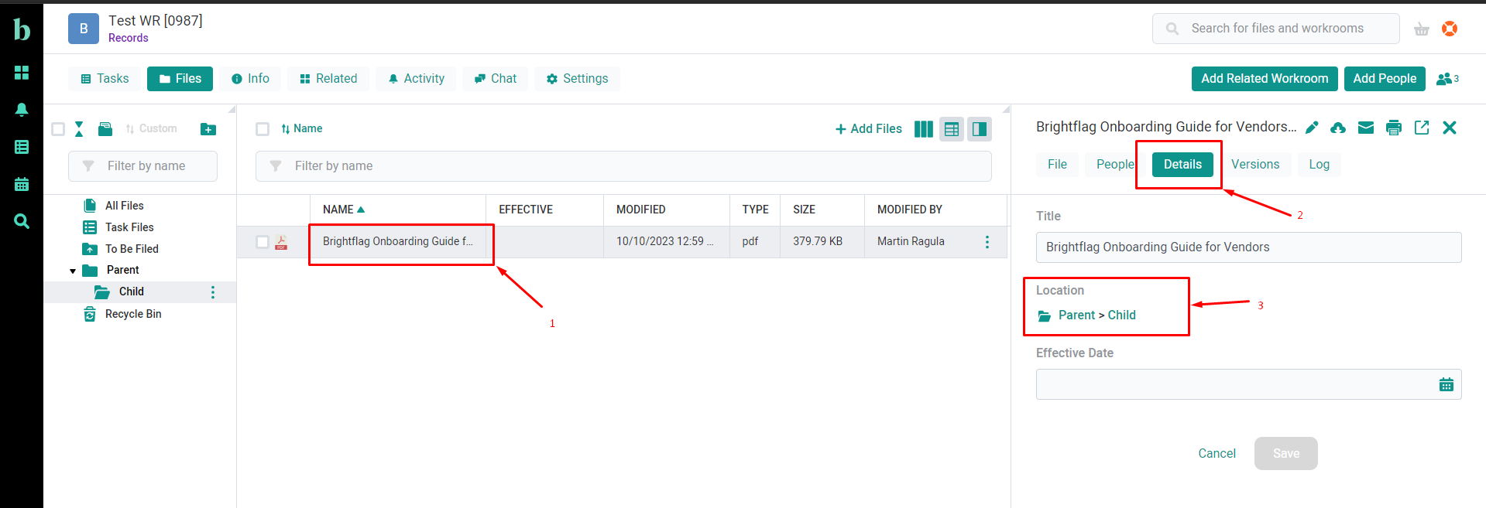Click the Add Related Workroom button

1264,78
